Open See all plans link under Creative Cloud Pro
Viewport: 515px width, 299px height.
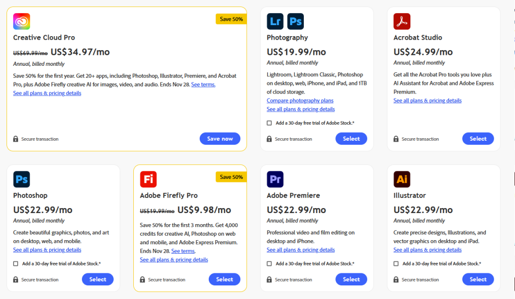47,93
